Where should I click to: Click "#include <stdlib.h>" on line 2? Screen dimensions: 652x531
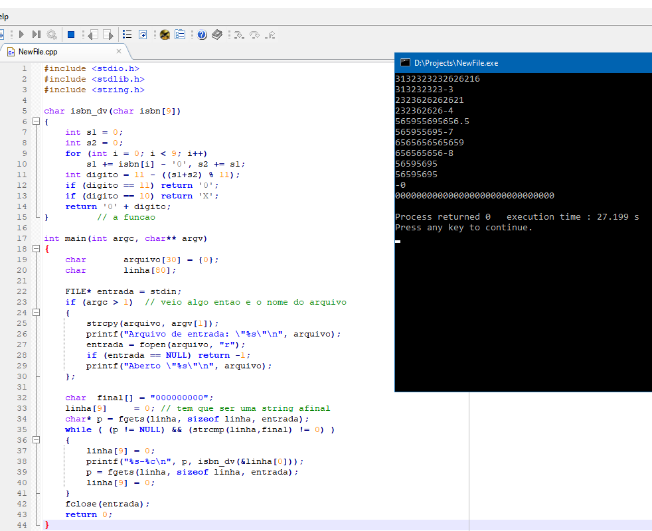tap(94, 79)
